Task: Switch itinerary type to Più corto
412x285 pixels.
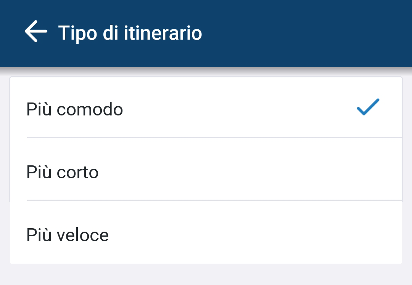Action: tap(206, 172)
